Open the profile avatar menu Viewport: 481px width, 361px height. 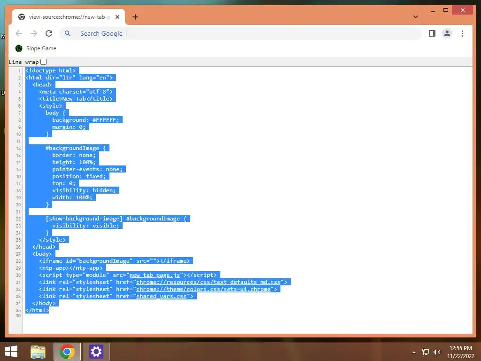pyautogui.click(x=447, y=33)
